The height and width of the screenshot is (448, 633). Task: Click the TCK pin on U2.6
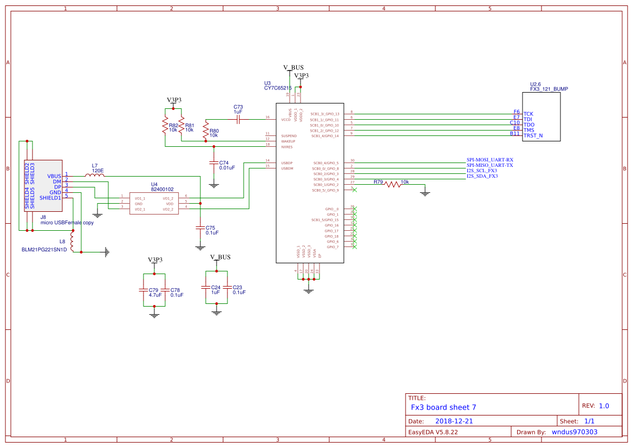point(528,114)
